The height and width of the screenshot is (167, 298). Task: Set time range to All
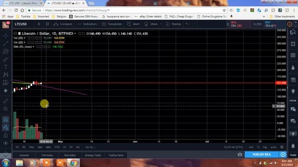click(x=78, y=147)
